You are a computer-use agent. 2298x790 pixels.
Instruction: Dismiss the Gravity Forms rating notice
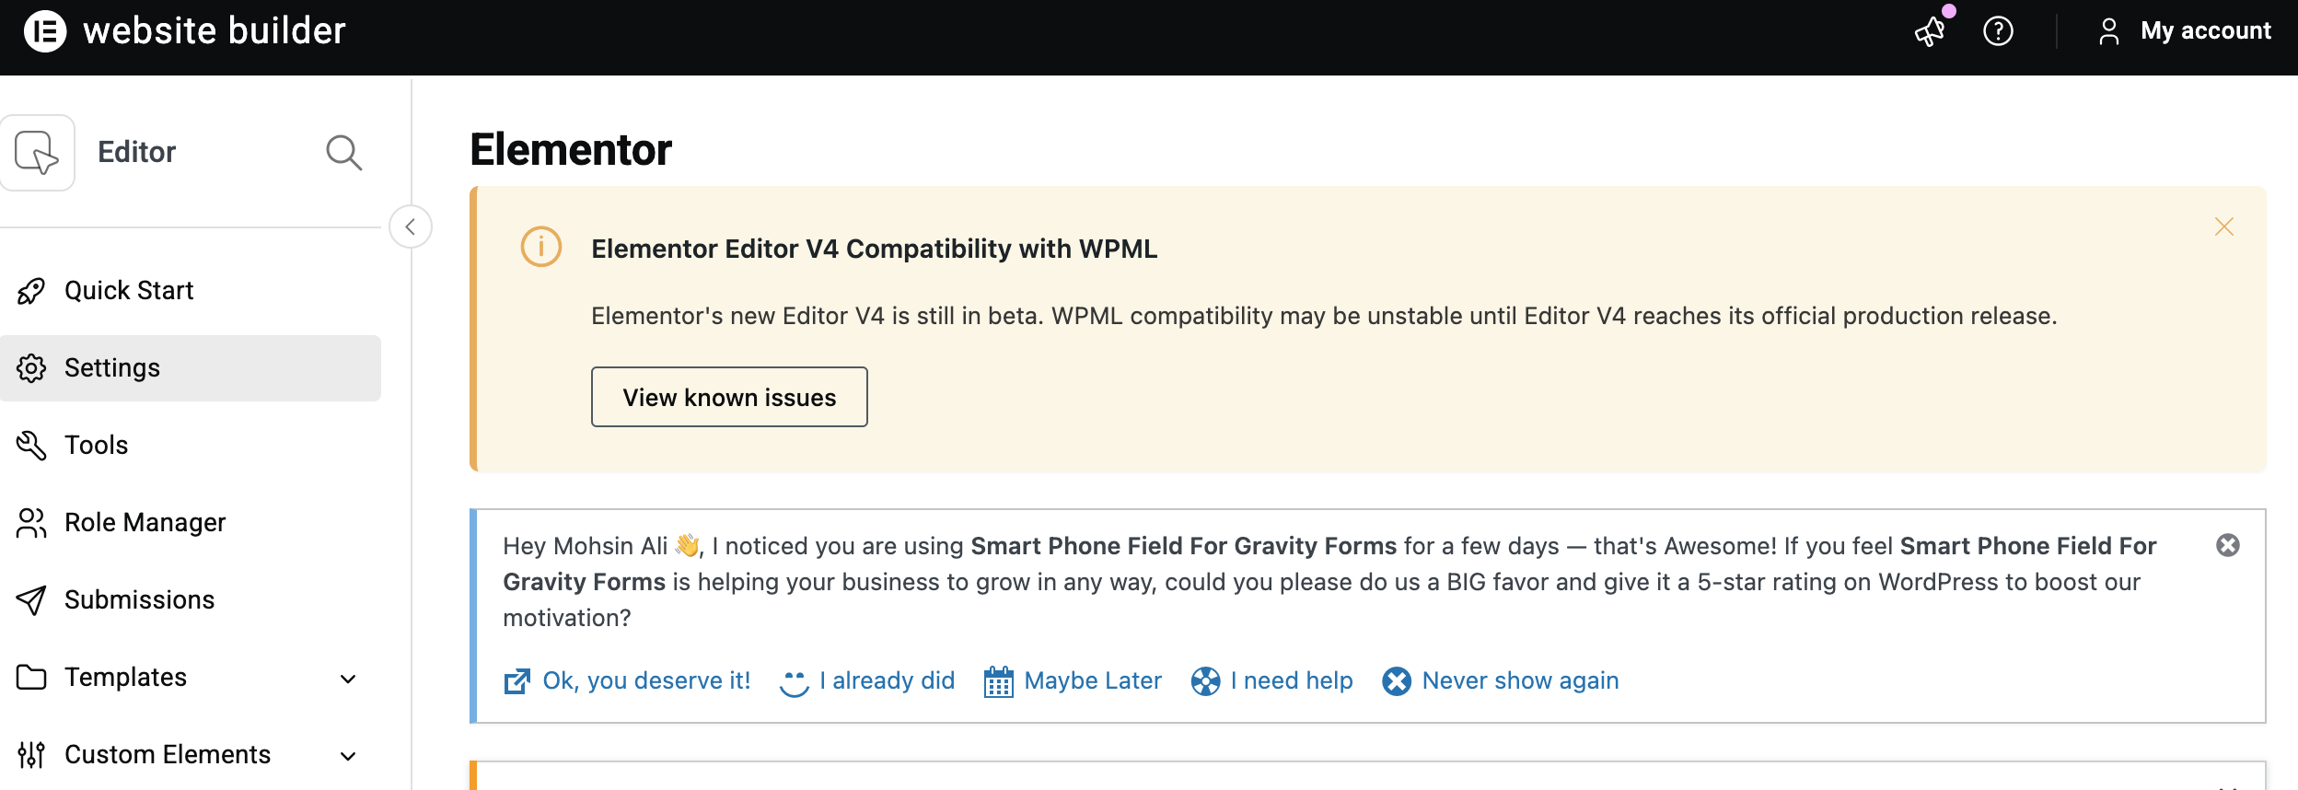[x=2227, y=546]
